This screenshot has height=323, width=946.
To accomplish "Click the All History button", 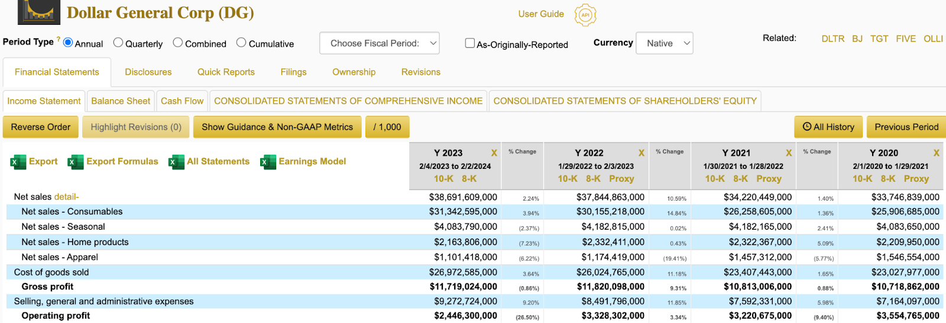I will click(828, 127).
